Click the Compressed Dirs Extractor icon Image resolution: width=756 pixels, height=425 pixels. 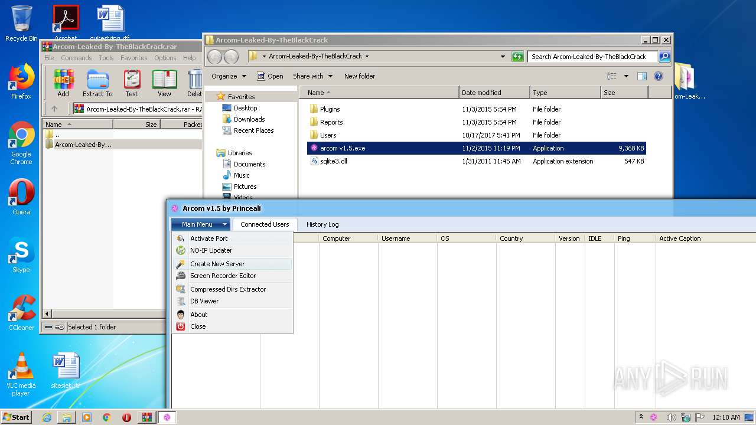point(181,289)
